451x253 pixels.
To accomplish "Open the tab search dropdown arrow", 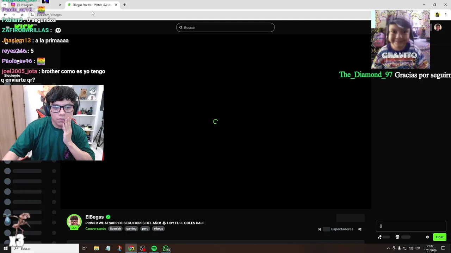I will (x=4, y=5).
